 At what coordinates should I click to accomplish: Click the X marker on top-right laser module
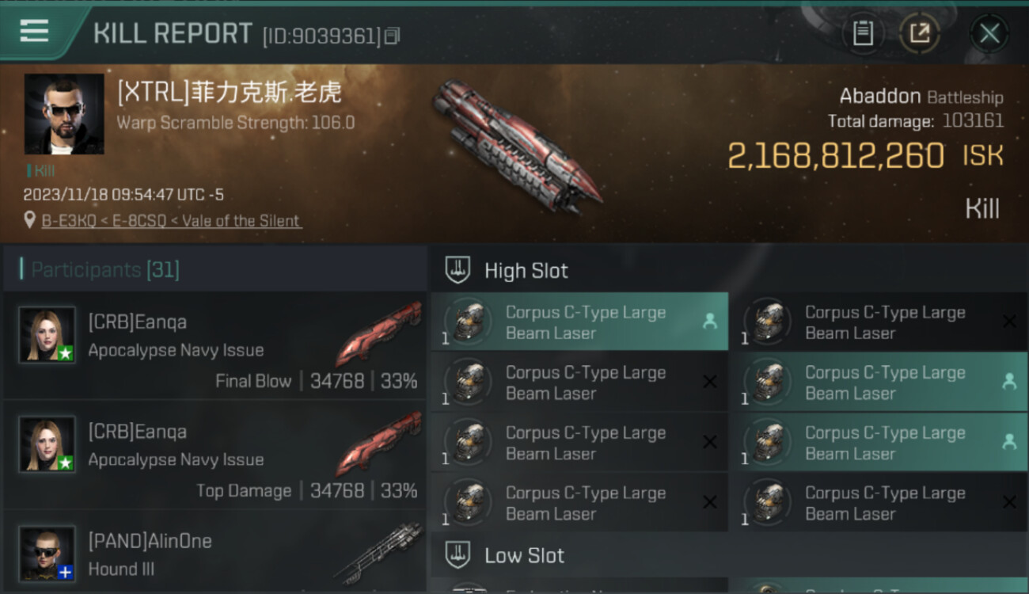point(1009,322)
